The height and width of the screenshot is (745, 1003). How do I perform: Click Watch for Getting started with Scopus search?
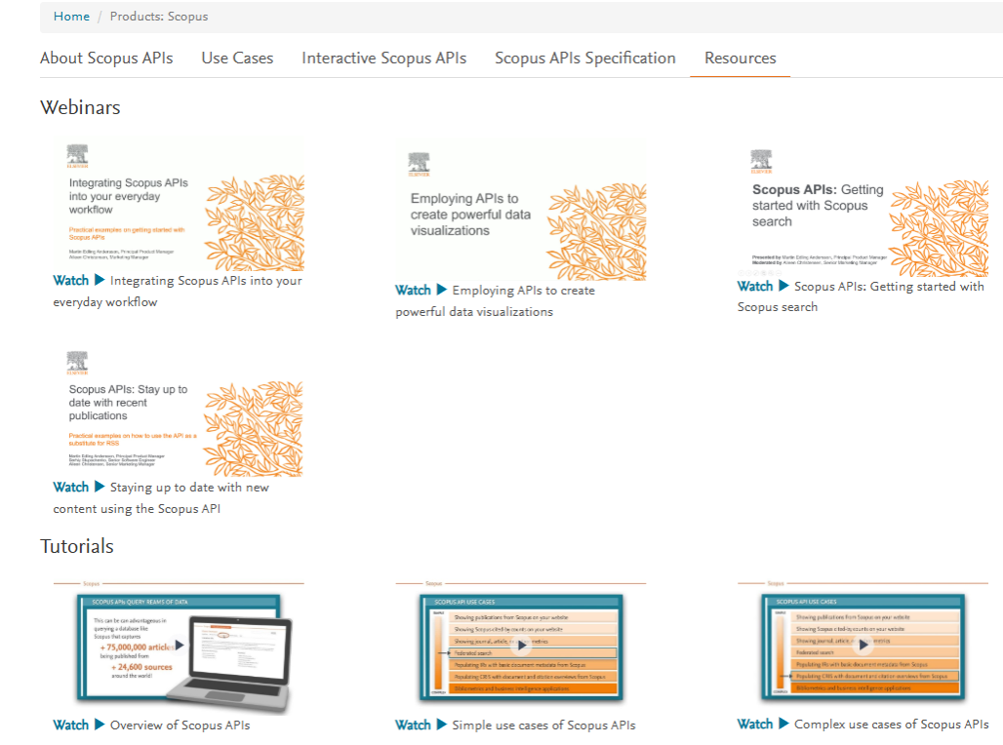tap(755, 287)
